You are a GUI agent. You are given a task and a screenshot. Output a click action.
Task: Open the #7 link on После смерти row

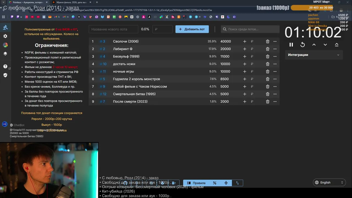coord(102,101)
